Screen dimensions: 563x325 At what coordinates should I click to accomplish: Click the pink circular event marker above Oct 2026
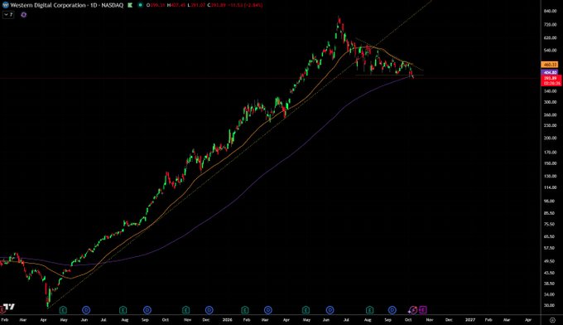coord(413,309)
